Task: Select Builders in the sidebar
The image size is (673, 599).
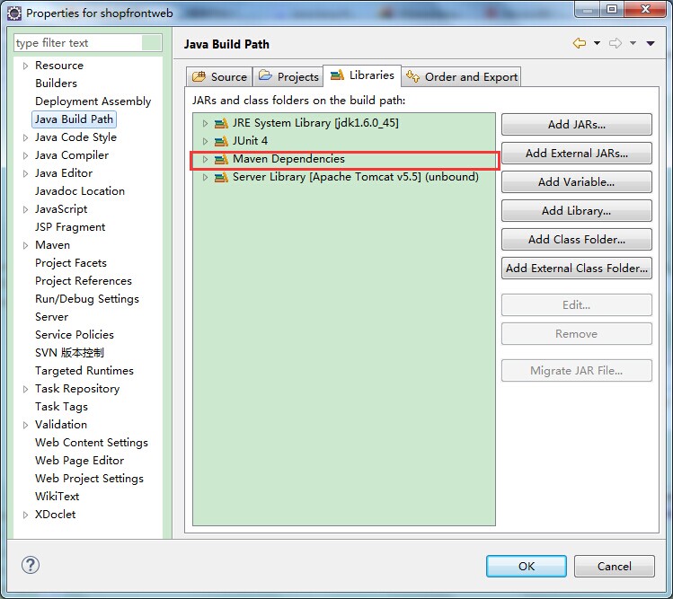Action: click(57, 84)
